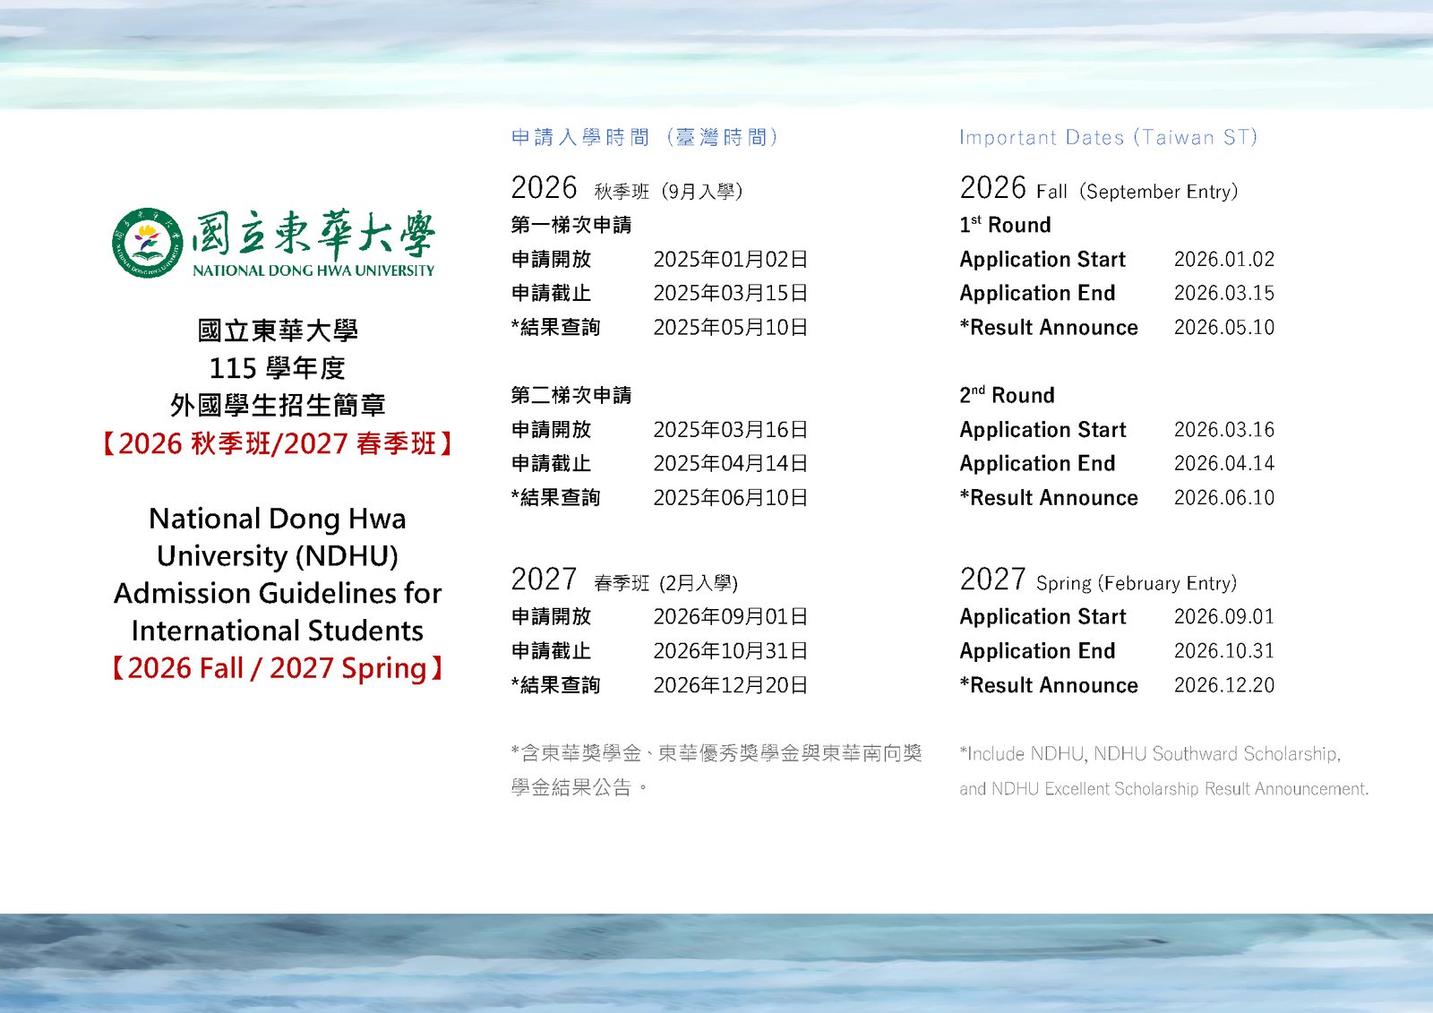The image size is (1433, 1013).
Task: Click the Application Start date 2026.09.01
Action: point(1225,616)
